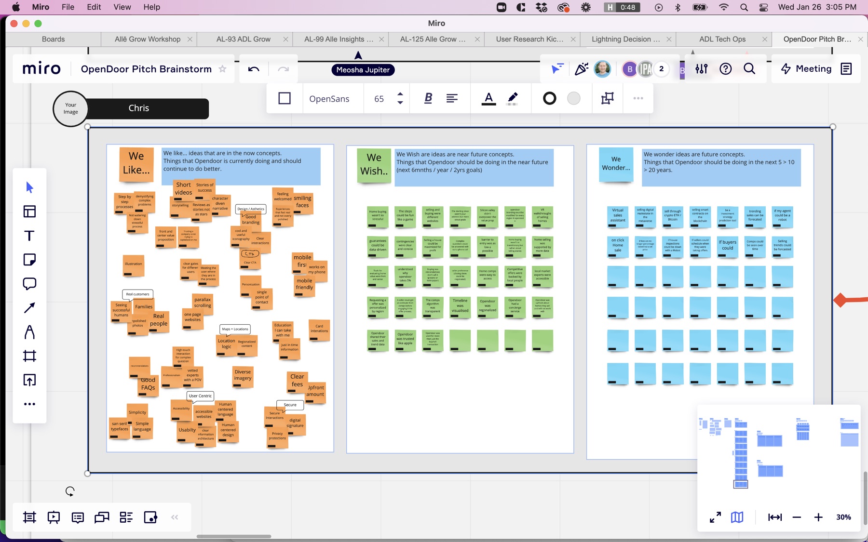Open the board settings sliders icon

(x=702, y=69)
